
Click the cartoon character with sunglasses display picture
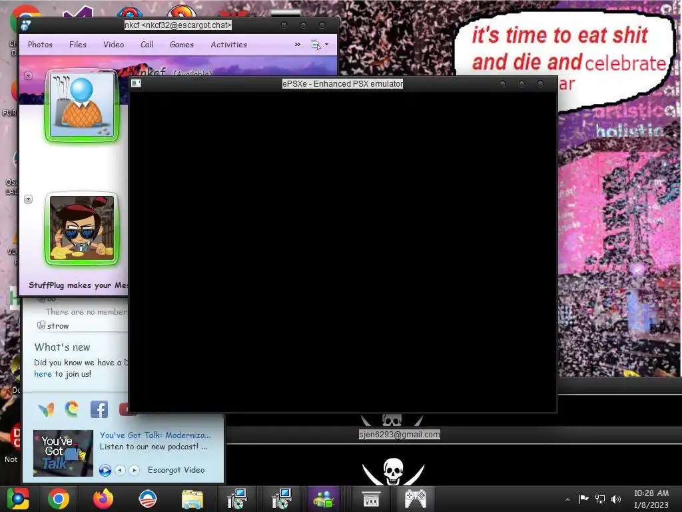82,229
